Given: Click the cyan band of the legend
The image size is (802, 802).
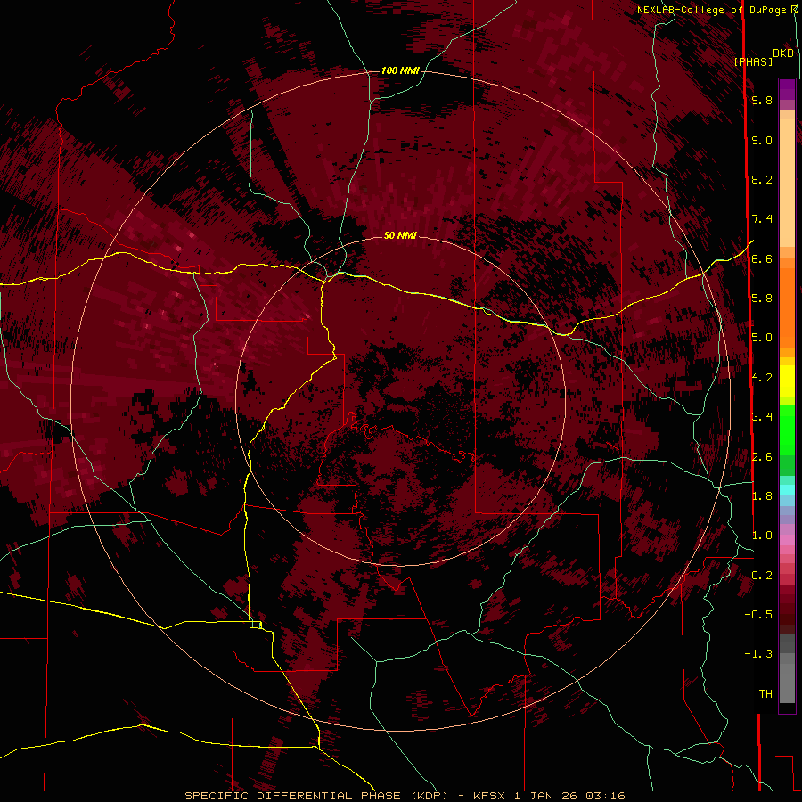Looking at the screenshot, I should [x=787, y=490].
